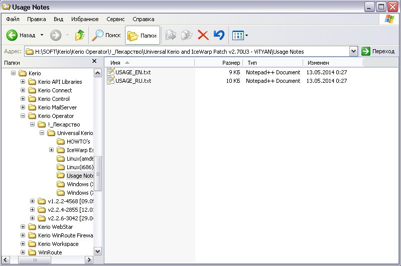Click the Copy To folder icon
401x266 pixels.
(x=187, y=35)
